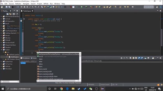Close the Package Explorer view tab

tap(10, 11)
